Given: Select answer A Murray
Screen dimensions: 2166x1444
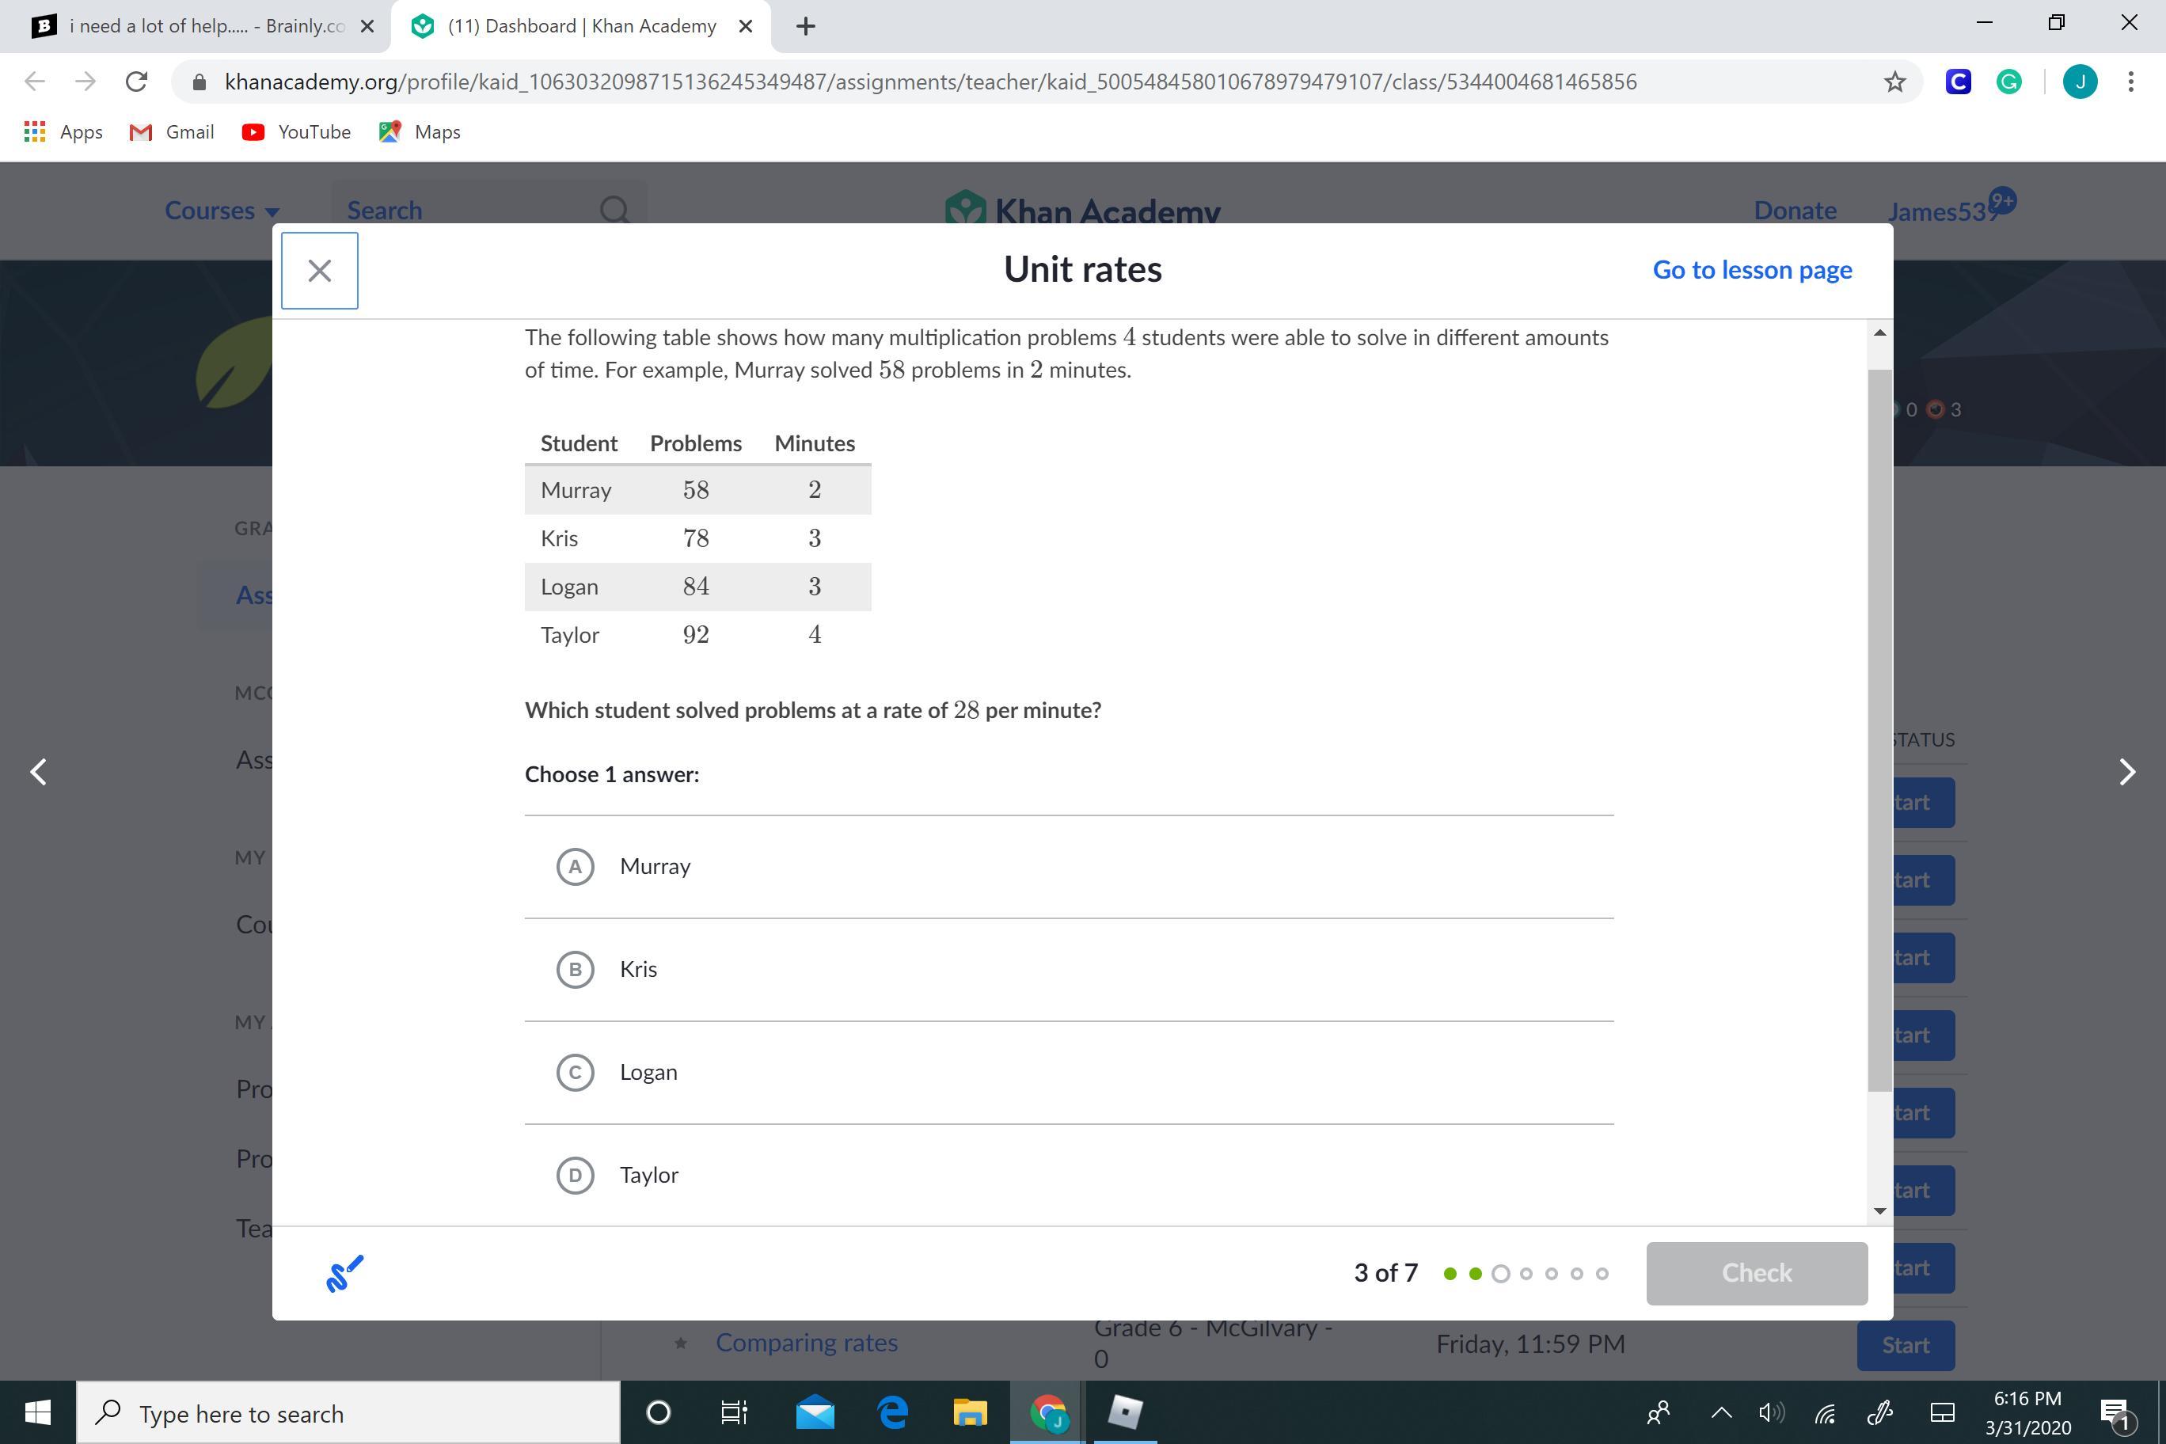Looking at the screenshot, I should click(576, 867).
